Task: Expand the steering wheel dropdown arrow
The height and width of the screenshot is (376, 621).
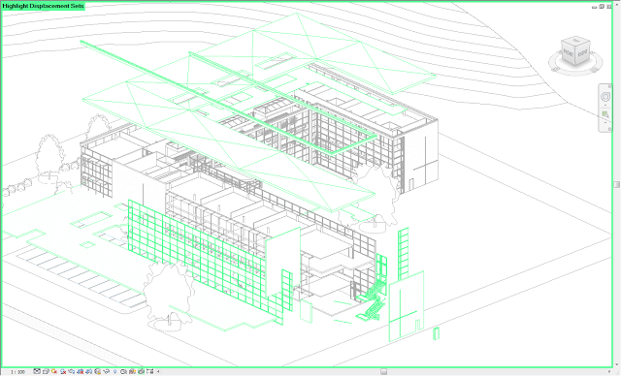Action: point(605,106)
